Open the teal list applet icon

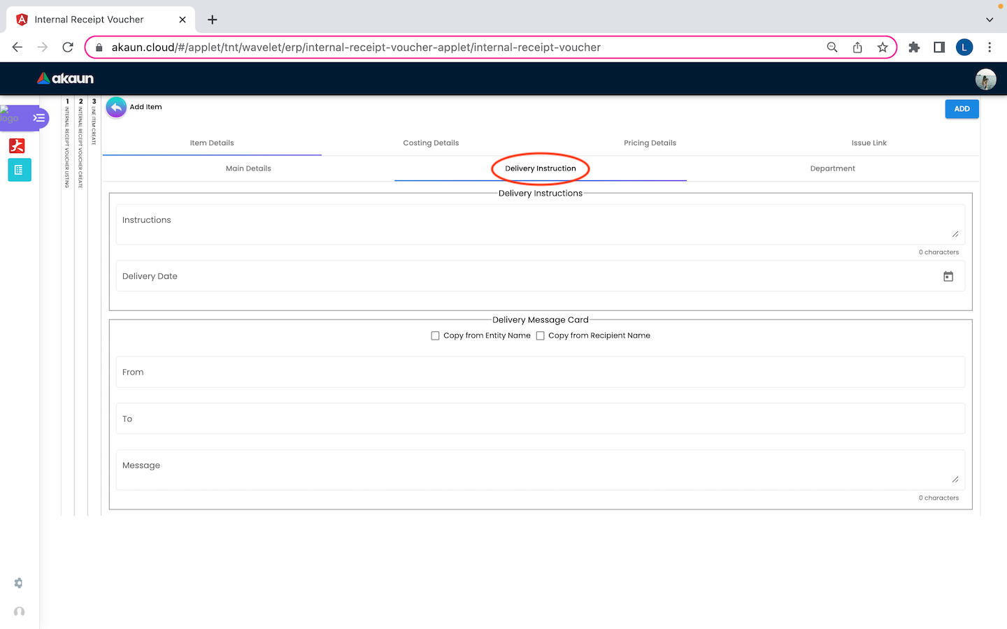point(19,170)
